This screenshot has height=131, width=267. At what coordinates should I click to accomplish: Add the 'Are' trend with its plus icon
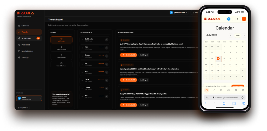107,72
